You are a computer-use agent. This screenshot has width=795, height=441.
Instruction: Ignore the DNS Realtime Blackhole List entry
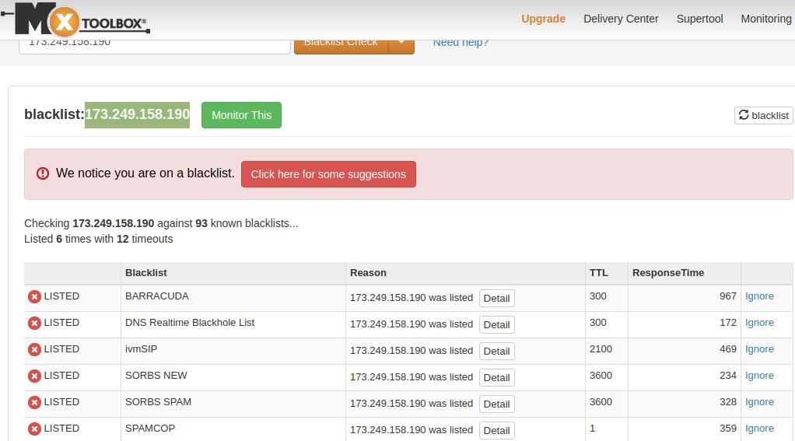tap(759, 322)
